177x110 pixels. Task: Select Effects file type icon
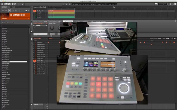click(x=16, y=11)
